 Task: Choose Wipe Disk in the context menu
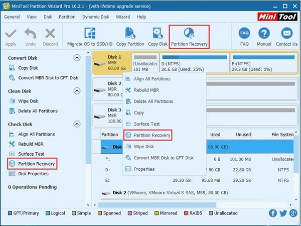click(x=165, y=147)
